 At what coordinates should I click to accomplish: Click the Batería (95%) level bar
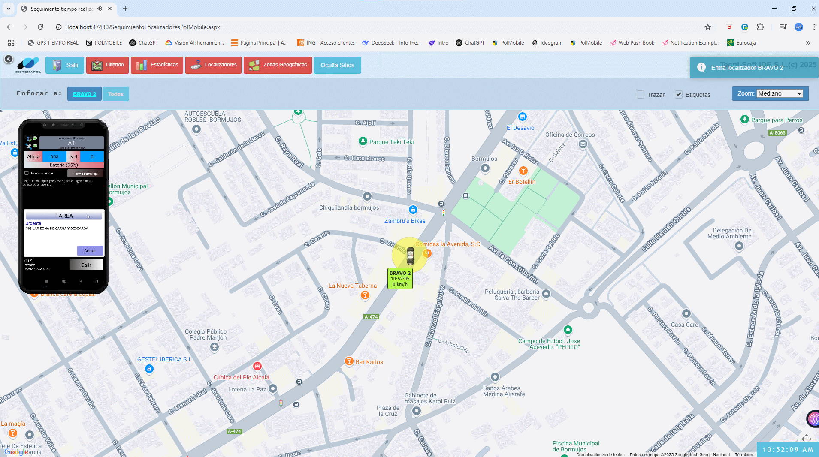pos(63,165)
